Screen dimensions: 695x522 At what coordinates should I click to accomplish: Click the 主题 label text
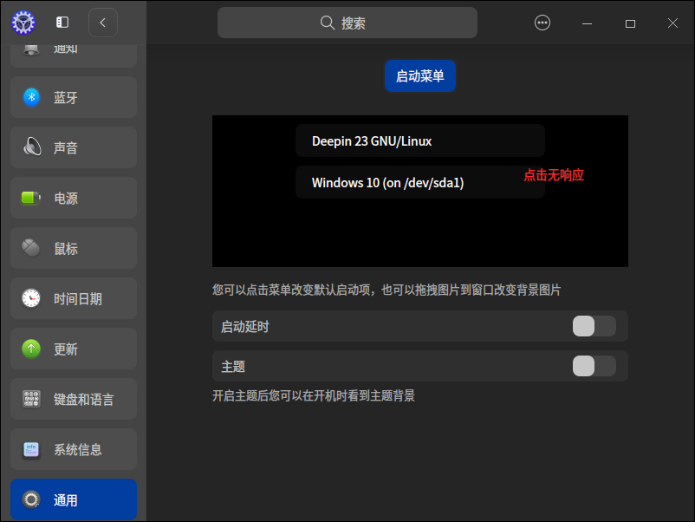pos(233,367)
